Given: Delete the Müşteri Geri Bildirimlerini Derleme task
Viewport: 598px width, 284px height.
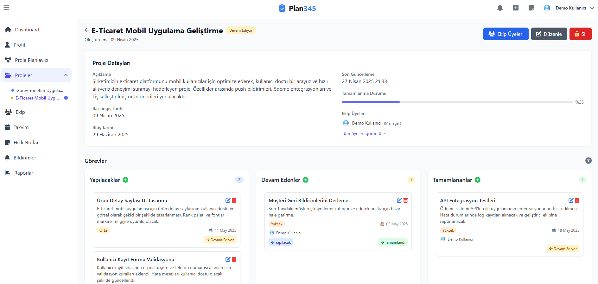Looking at the screenshot, I should (405, 200).
